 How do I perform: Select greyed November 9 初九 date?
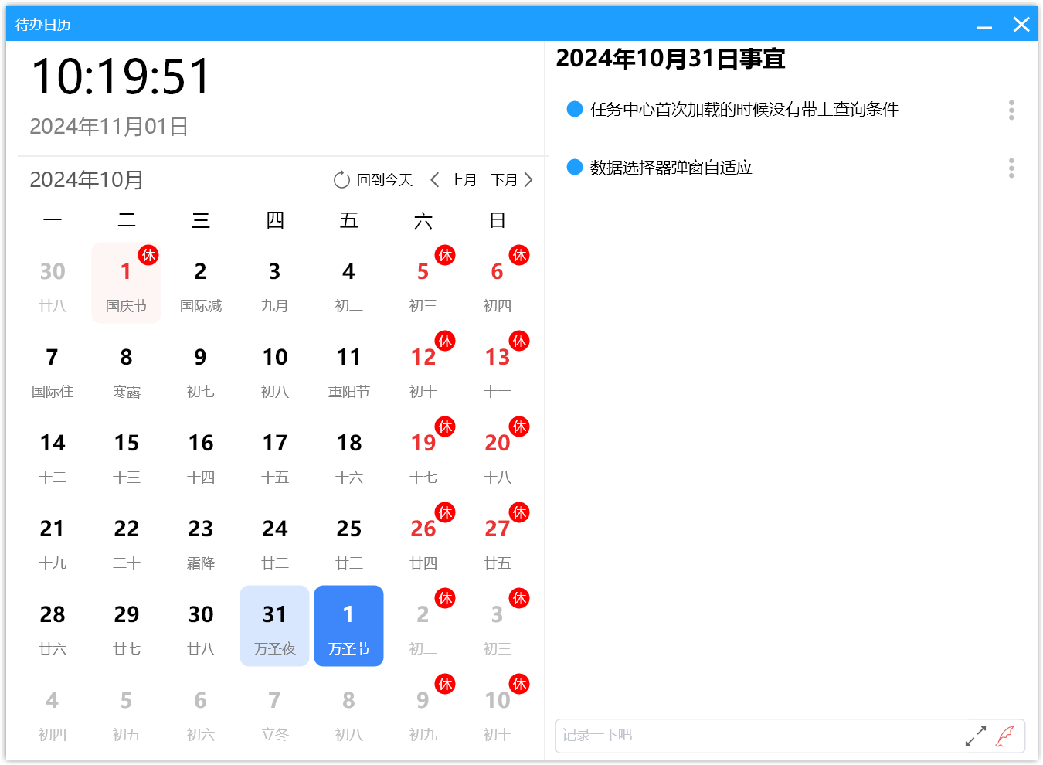[423, 712]
